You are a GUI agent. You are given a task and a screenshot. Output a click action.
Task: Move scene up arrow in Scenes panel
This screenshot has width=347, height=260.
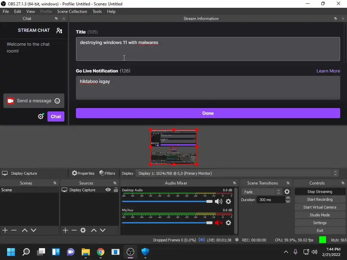(24, 230)
